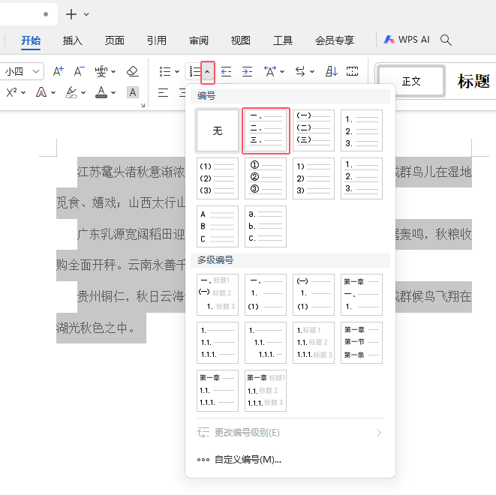The image size is (496, 495).
Task: Click the text direction conversion icon
Action: pyautogui.click(x=300, y=72)
